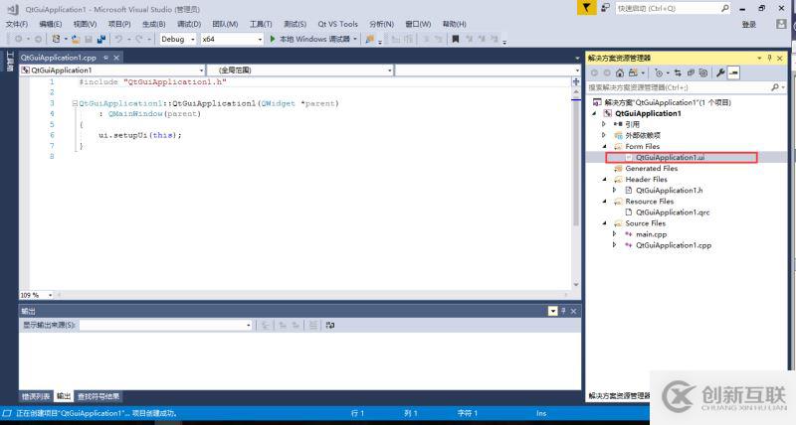Click the Quick Launch search magnifier
Image resolution: width=796 pixels, height=425 pixels.
(x=725, y=8)
